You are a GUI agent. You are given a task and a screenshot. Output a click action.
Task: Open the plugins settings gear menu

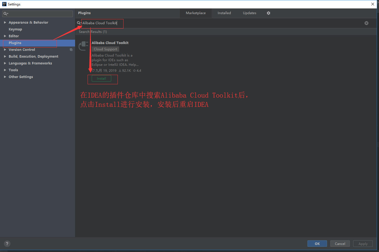(x=269, y=13)
